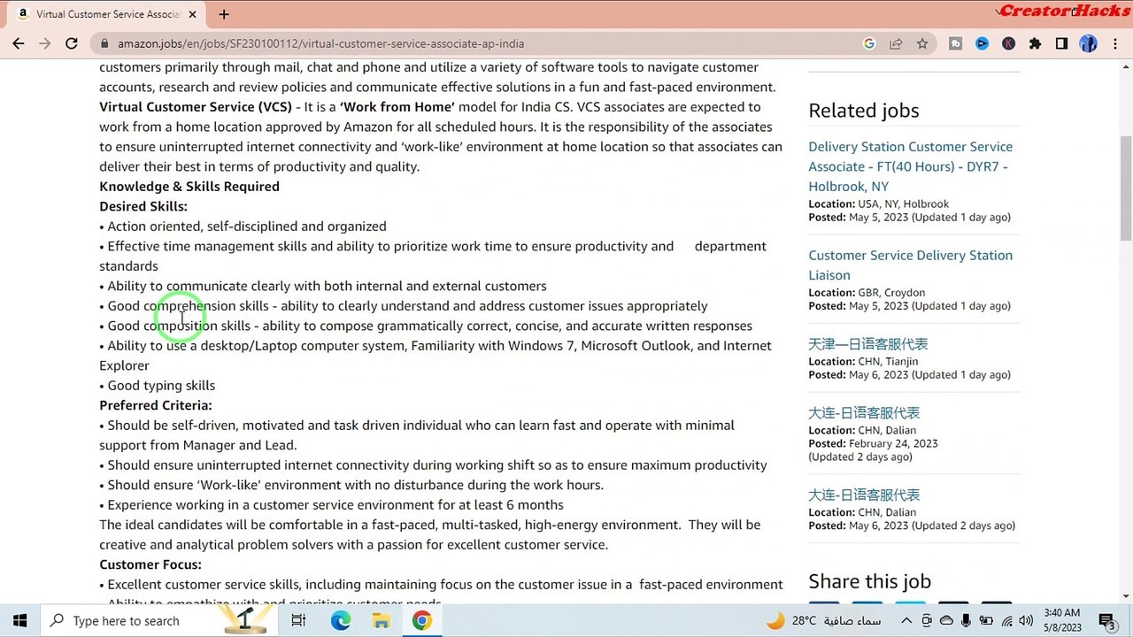Click 'Location: USA, NY, Holbrook' text
The image size is (1133, 637).
pyautogui.click(x=878, y=204)
